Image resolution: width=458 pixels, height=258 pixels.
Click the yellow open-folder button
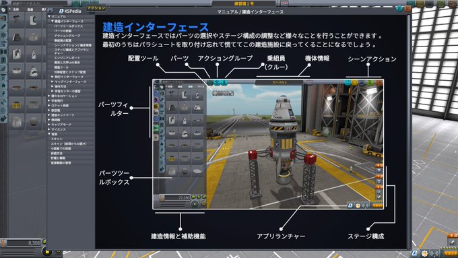click(x=47, y=251)
